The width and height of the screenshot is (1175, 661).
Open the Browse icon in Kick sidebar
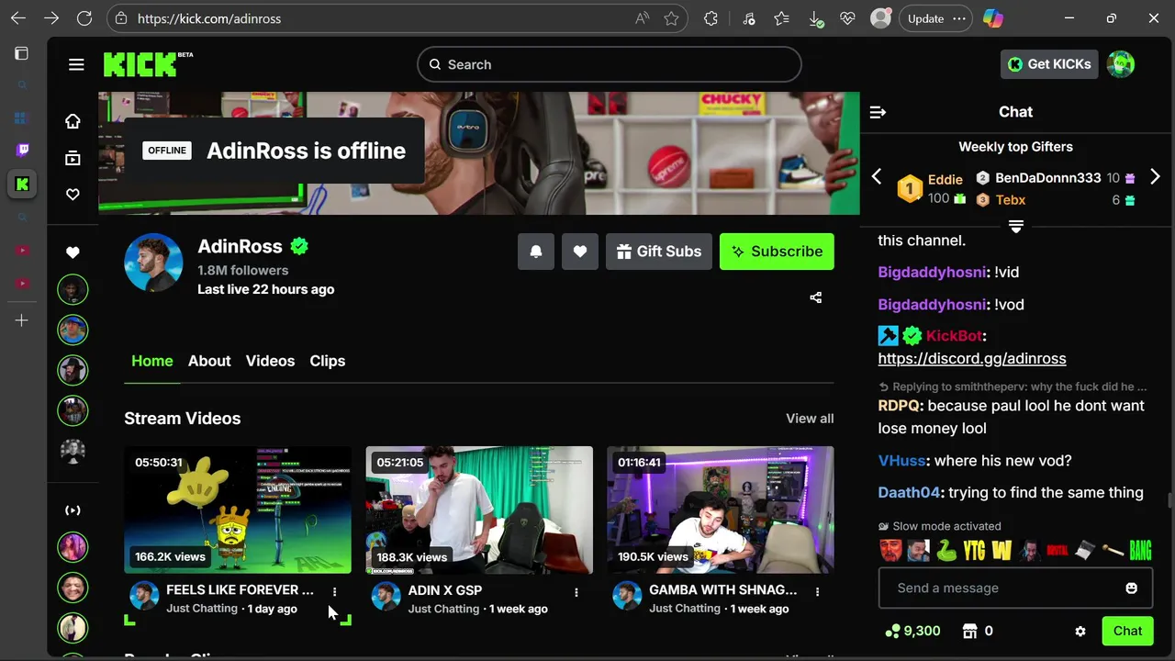[73, 158]
